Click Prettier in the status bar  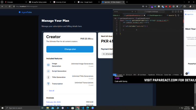[176, 75]
